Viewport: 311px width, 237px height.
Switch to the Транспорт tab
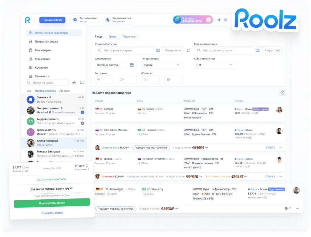point(130,36)
